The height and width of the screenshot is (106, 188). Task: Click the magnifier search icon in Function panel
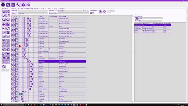4,67
